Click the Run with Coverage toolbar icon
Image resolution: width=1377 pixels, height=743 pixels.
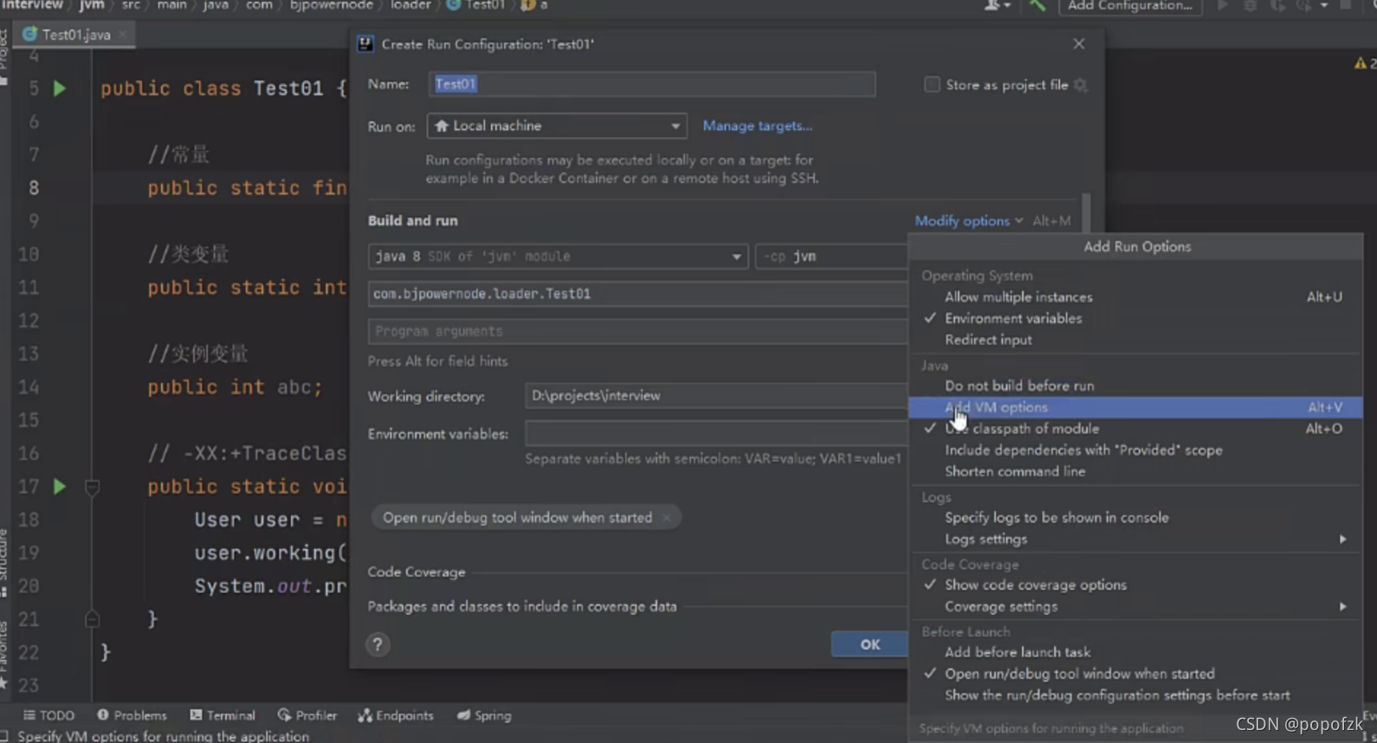click(x=1277, y=6)
